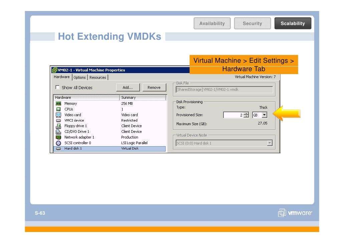Select the SCSI controller 0 row
Image resolution: width=344 pixels, height=243 pixels.
click(110, 143)
